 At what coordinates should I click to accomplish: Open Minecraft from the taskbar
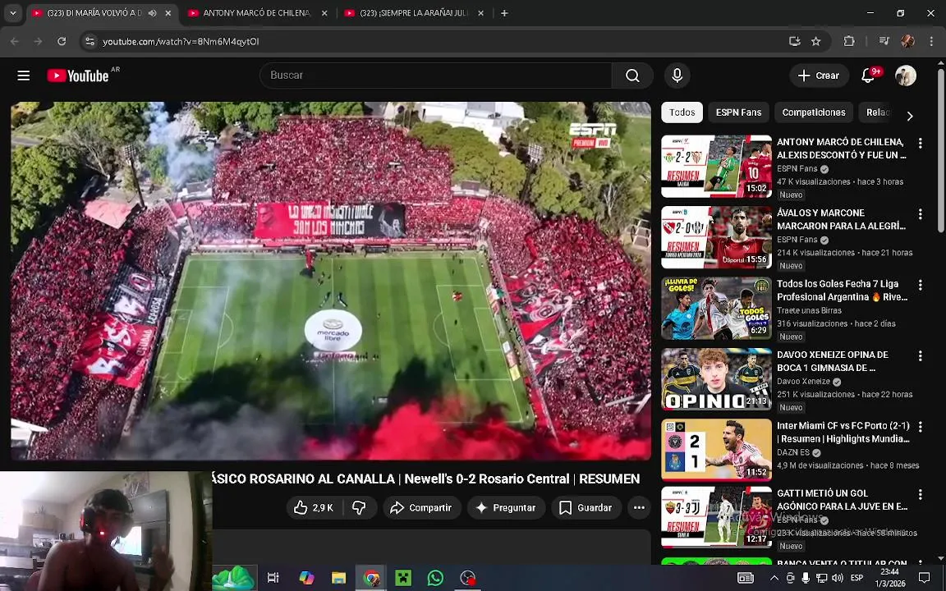click(403, 578)
